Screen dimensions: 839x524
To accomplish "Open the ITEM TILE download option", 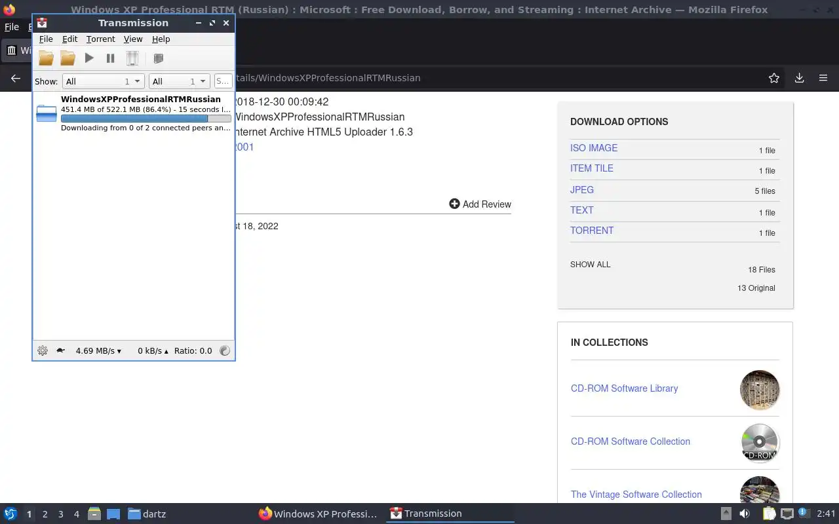I will (x=592, y=168).
